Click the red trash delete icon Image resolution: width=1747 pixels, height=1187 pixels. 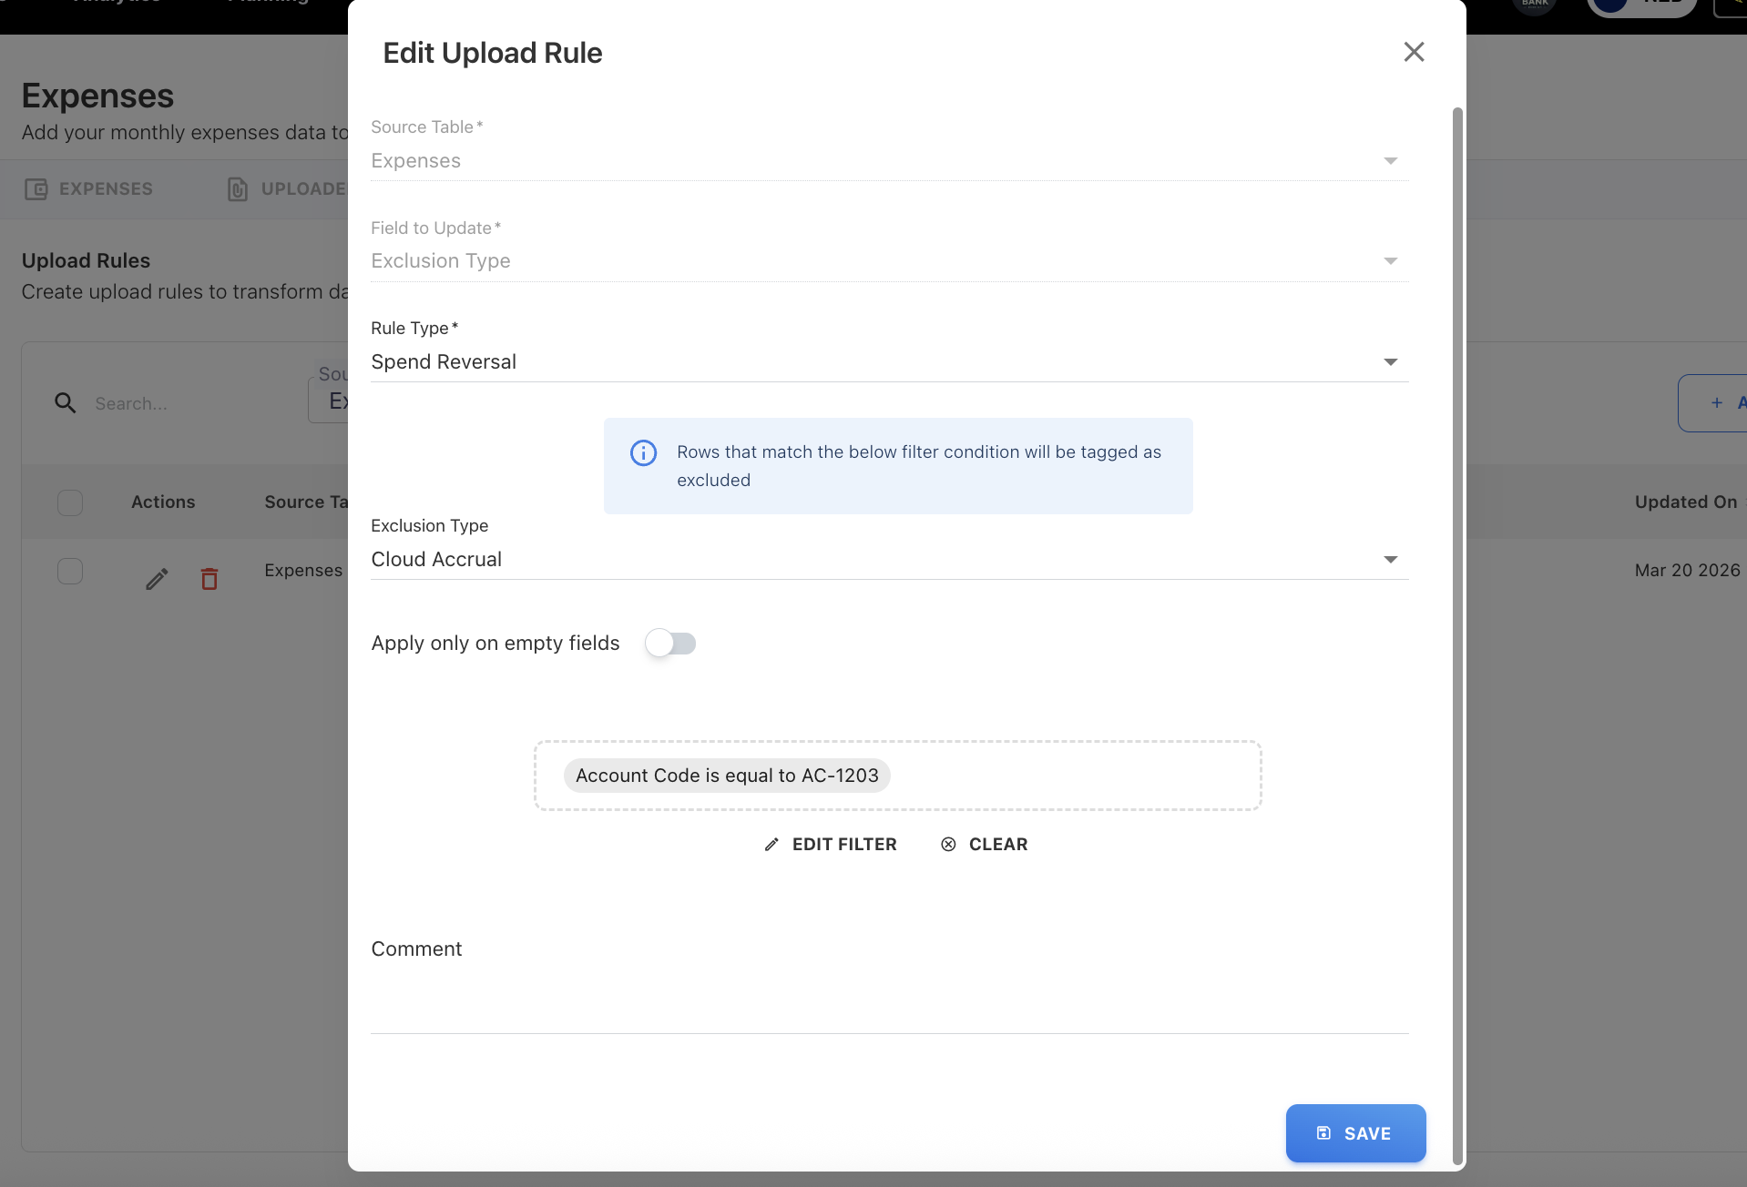pyautogui.click(x=209, y=579)
